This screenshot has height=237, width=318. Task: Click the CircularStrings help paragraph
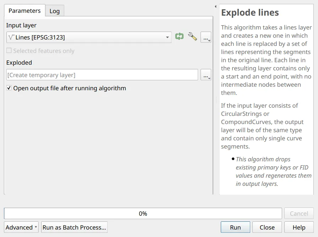point(262,126)
